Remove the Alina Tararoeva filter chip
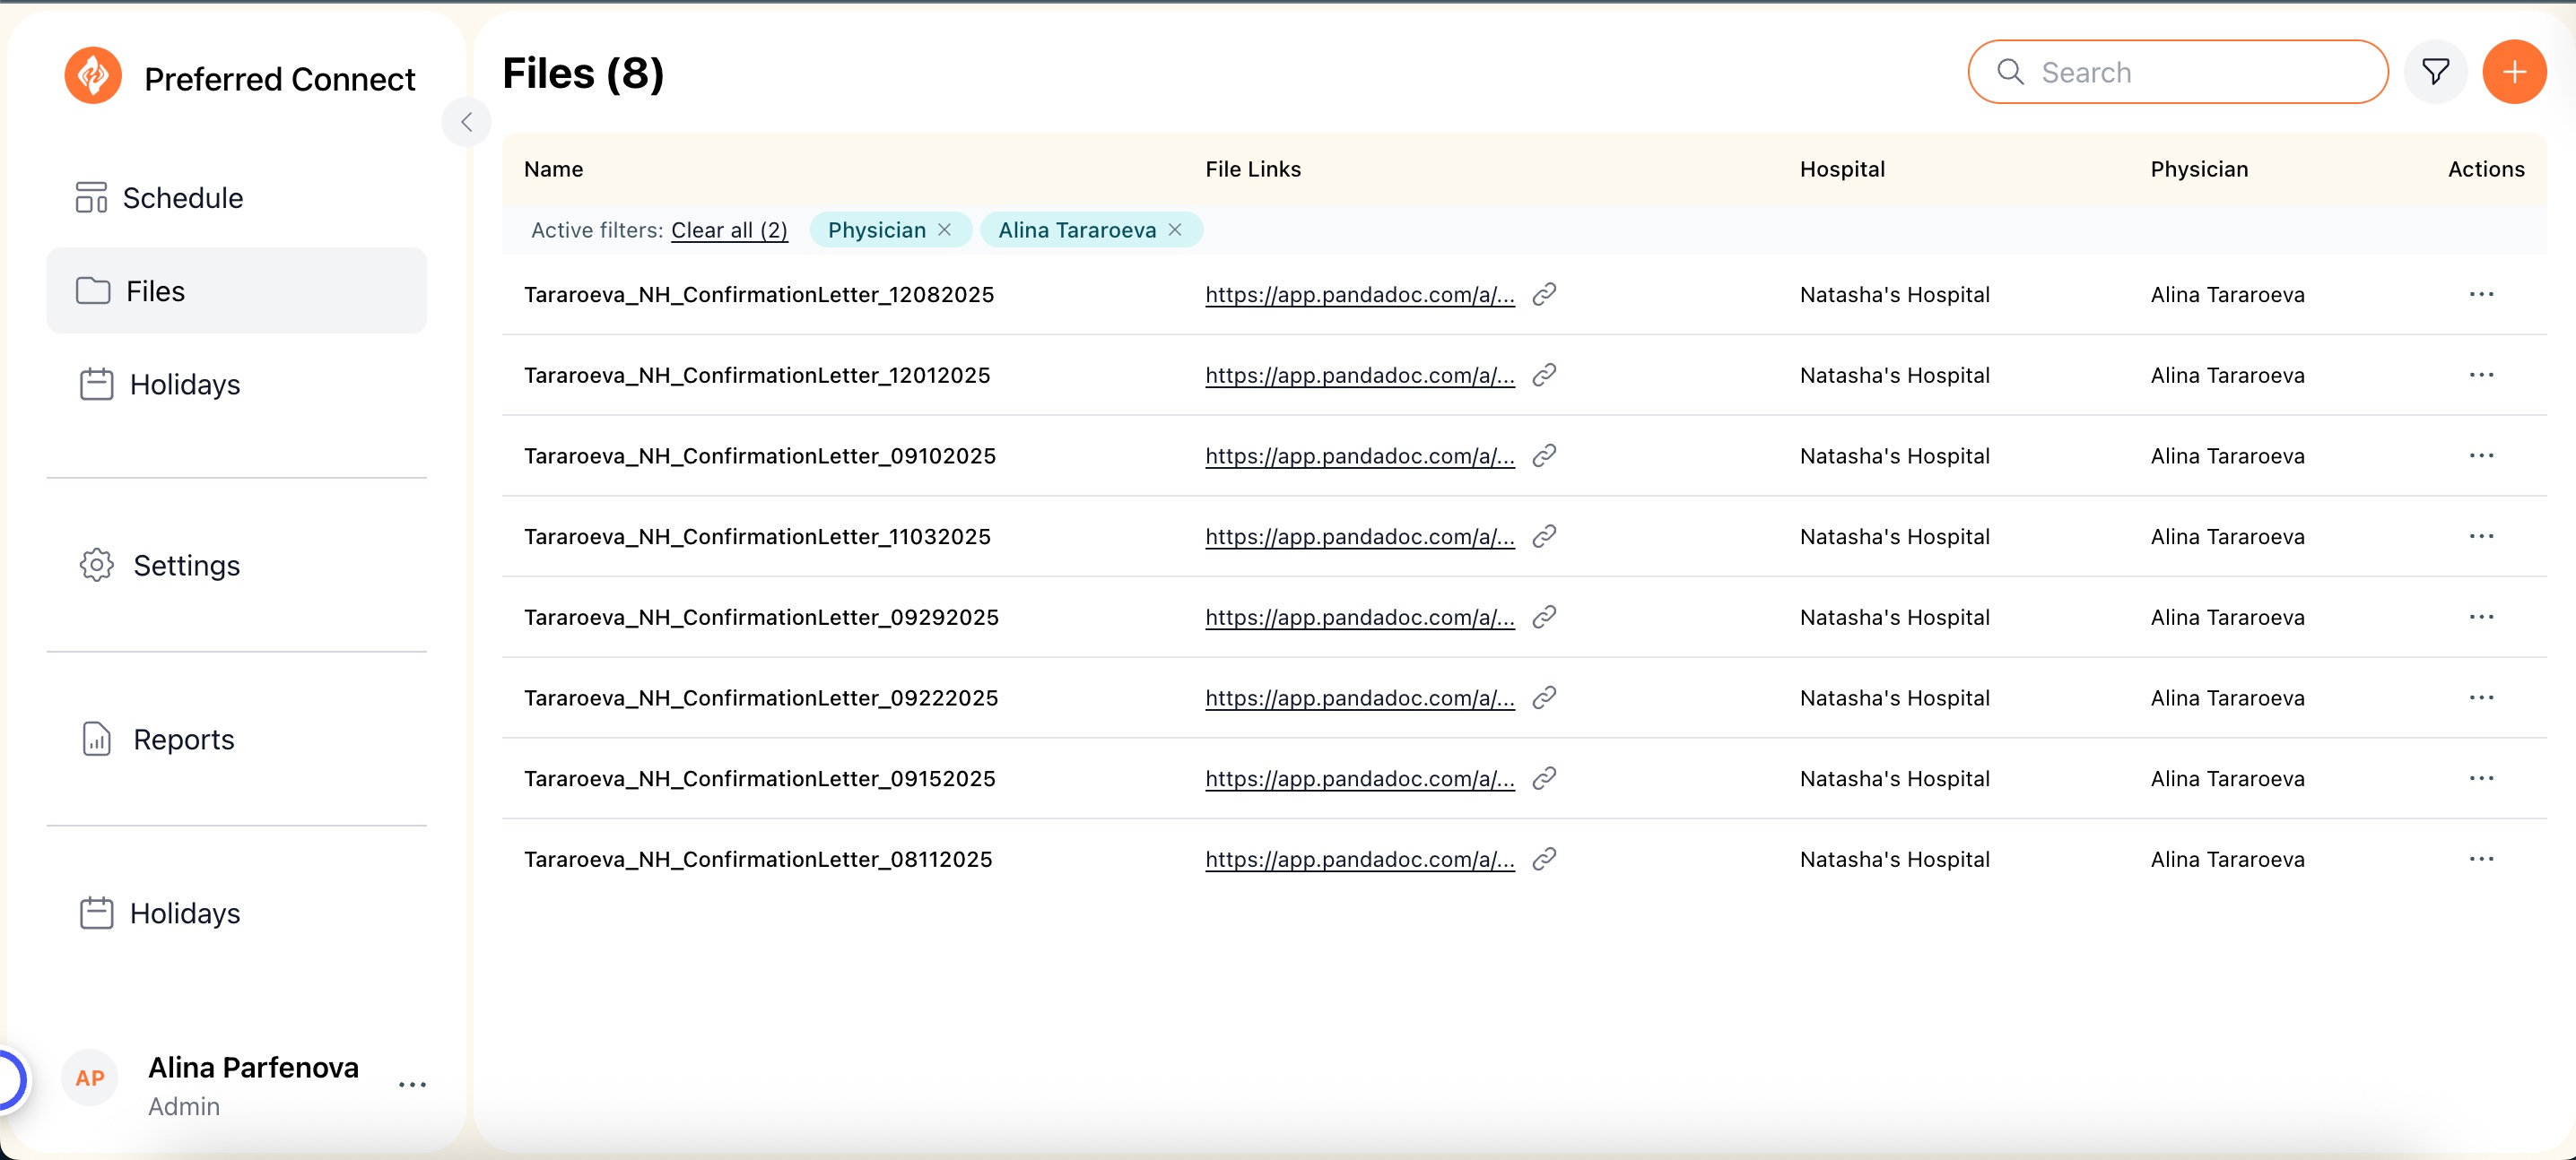The image size is (2576, 1160). [1175, 229]
